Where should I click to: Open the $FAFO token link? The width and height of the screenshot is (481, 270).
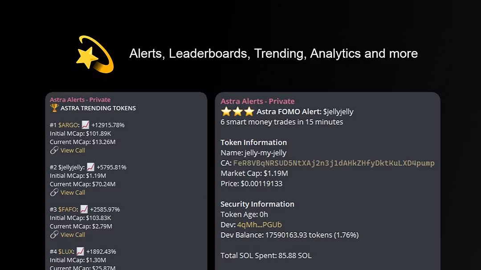pyautogui.click(x=68, y=210)
